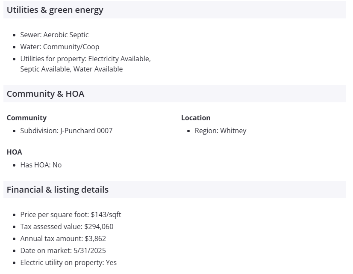Viewport: 353px width, 274px height.
Task: Click the Community & HOA section header
Action: (x=45, y=94)
